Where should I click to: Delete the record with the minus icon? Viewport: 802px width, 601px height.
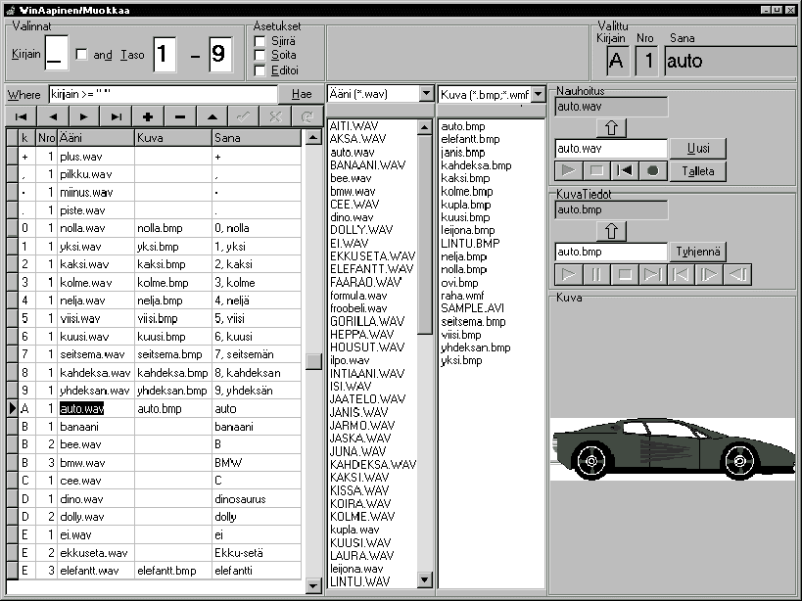180,116
